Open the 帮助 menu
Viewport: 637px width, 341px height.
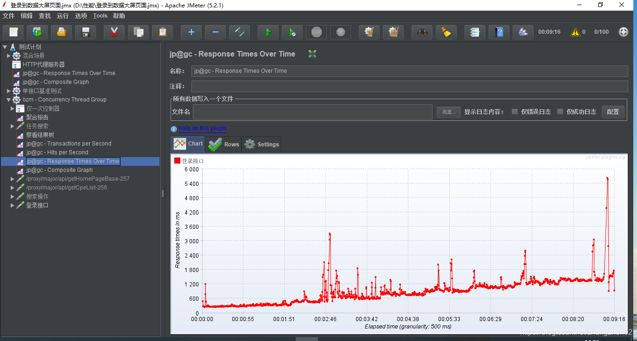[119, 16]
